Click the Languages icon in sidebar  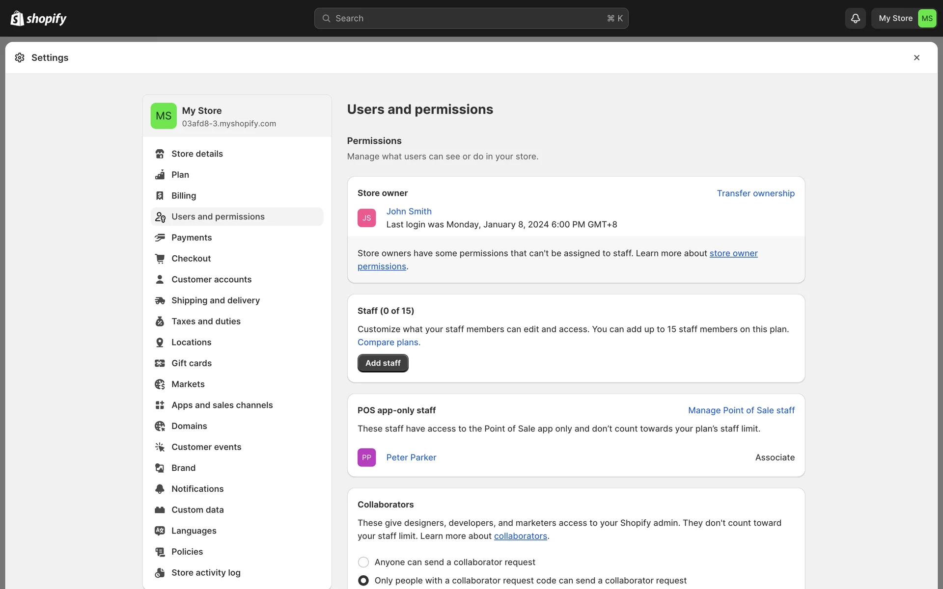point(160,531)
